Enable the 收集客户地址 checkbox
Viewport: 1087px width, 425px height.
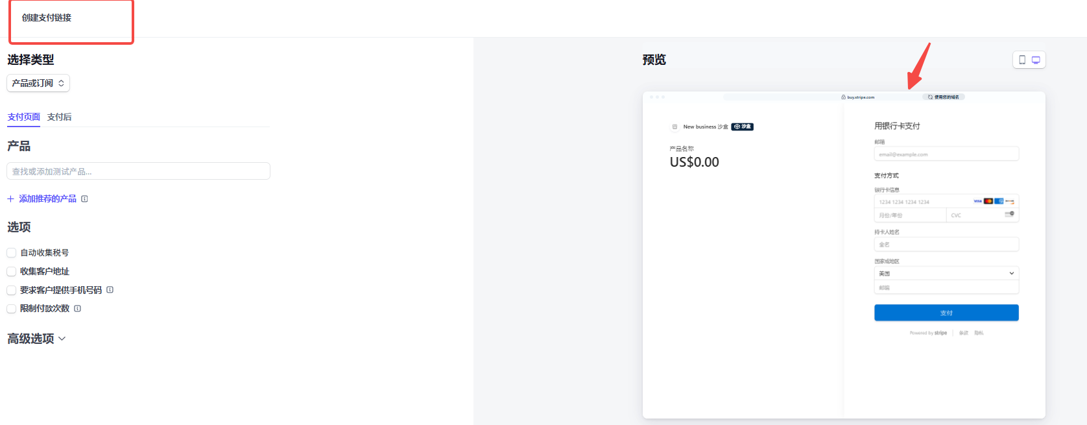point(11,271)
